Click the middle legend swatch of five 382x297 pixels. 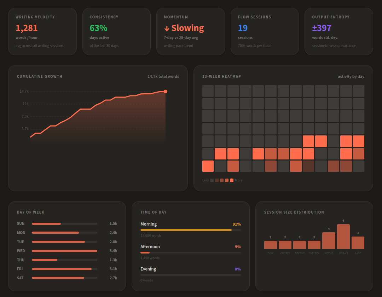[222, 180]
